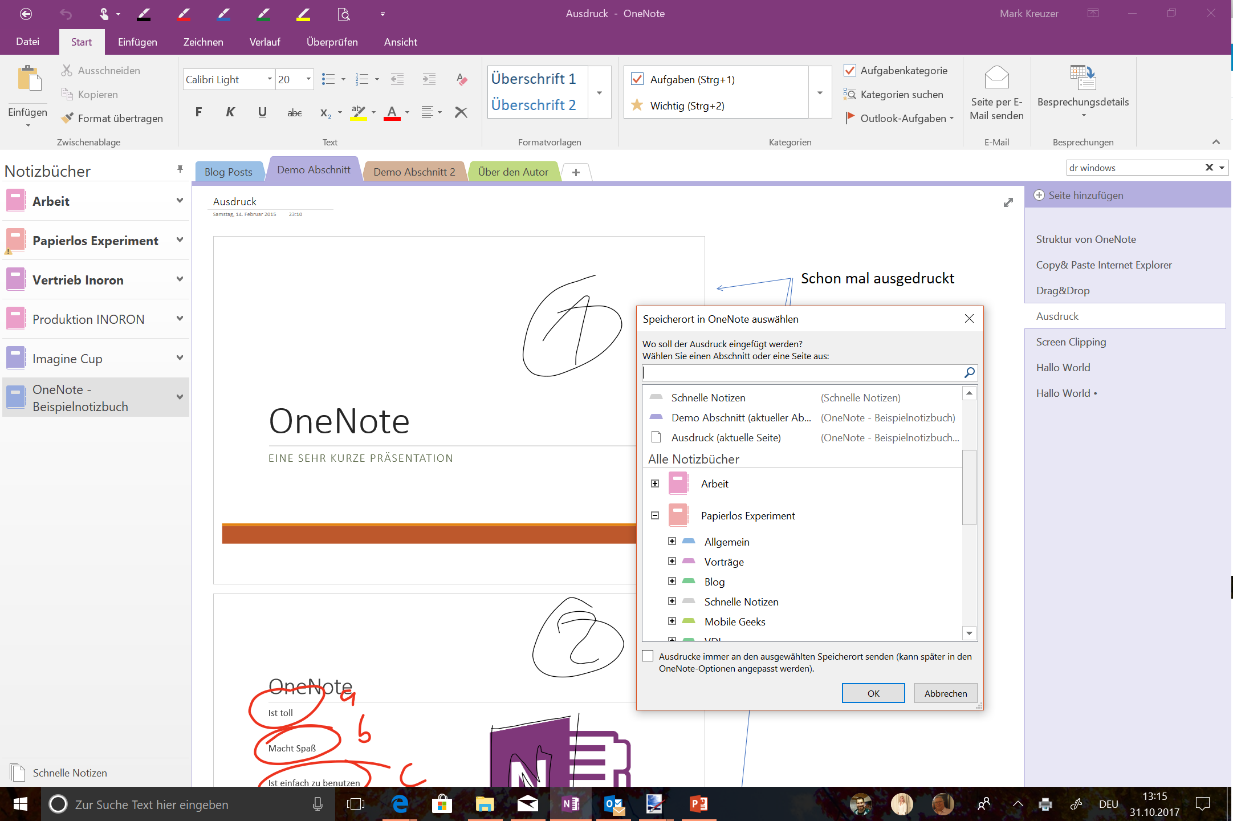
Task: Switch to the Blog Posts section tab
Action: tap(228, 172)
